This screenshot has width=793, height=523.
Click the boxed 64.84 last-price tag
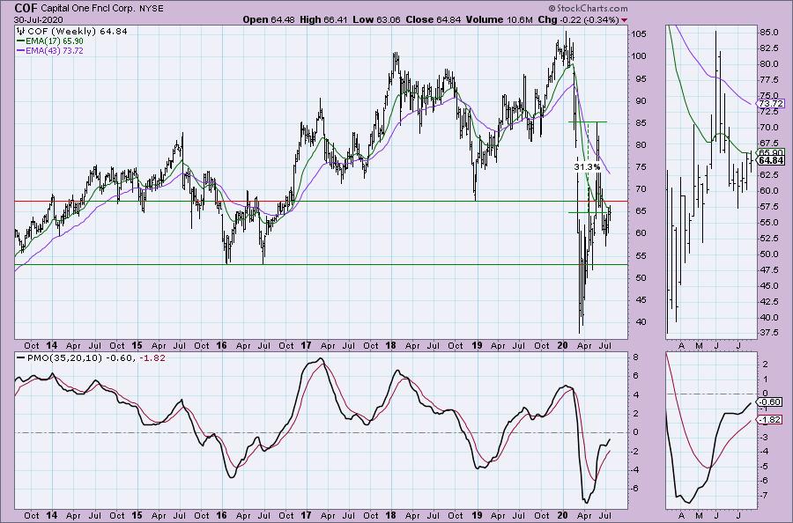[x=771, y=161]
